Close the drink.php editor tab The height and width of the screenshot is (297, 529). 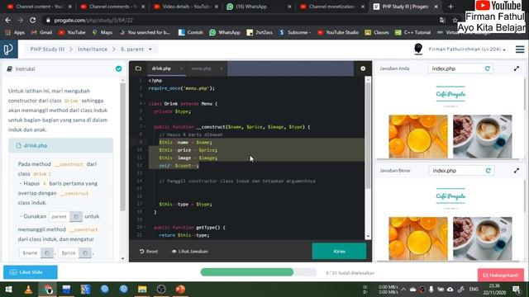click(181, 68)
